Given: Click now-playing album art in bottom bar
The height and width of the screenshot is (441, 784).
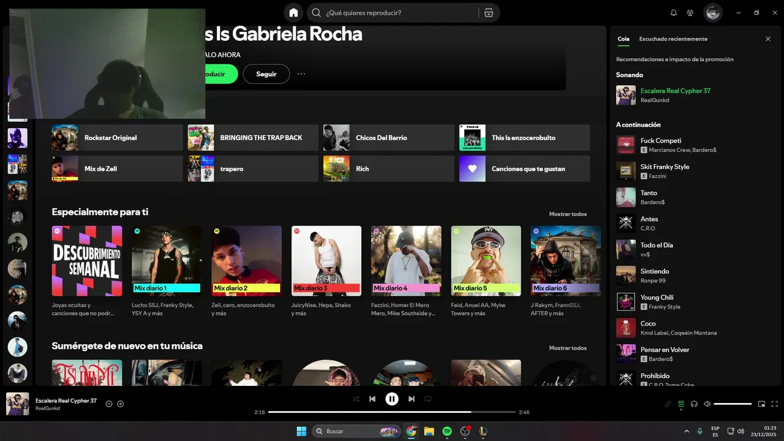Looking at the screenshot, I should coord(17,404).
